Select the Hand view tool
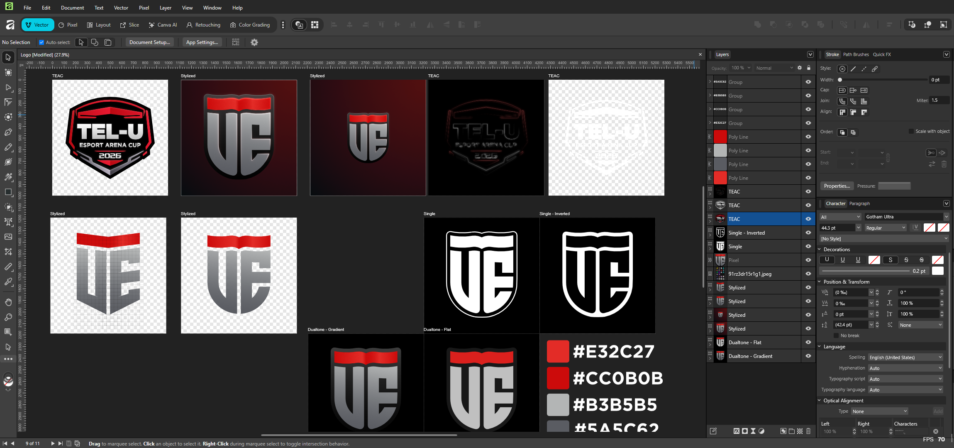The height and width of the screenshot is (448, 954). point(8,302)
